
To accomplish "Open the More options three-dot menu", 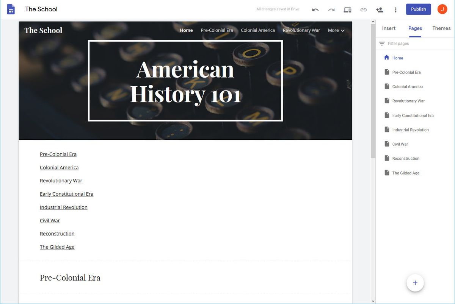I will click(x=395, y=9).
